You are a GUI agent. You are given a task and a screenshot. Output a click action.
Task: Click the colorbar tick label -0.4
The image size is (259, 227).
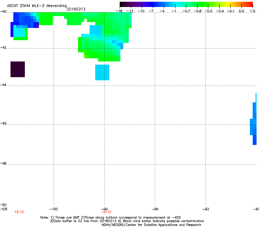click(220, 11)
